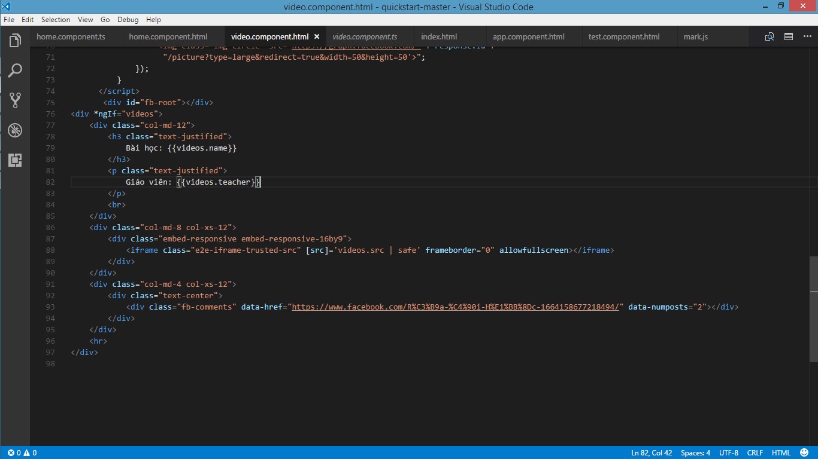Click the errors and warnings status indicator

point(22,453)
